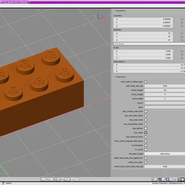Click the Scale X field

(x=143, y=51)
